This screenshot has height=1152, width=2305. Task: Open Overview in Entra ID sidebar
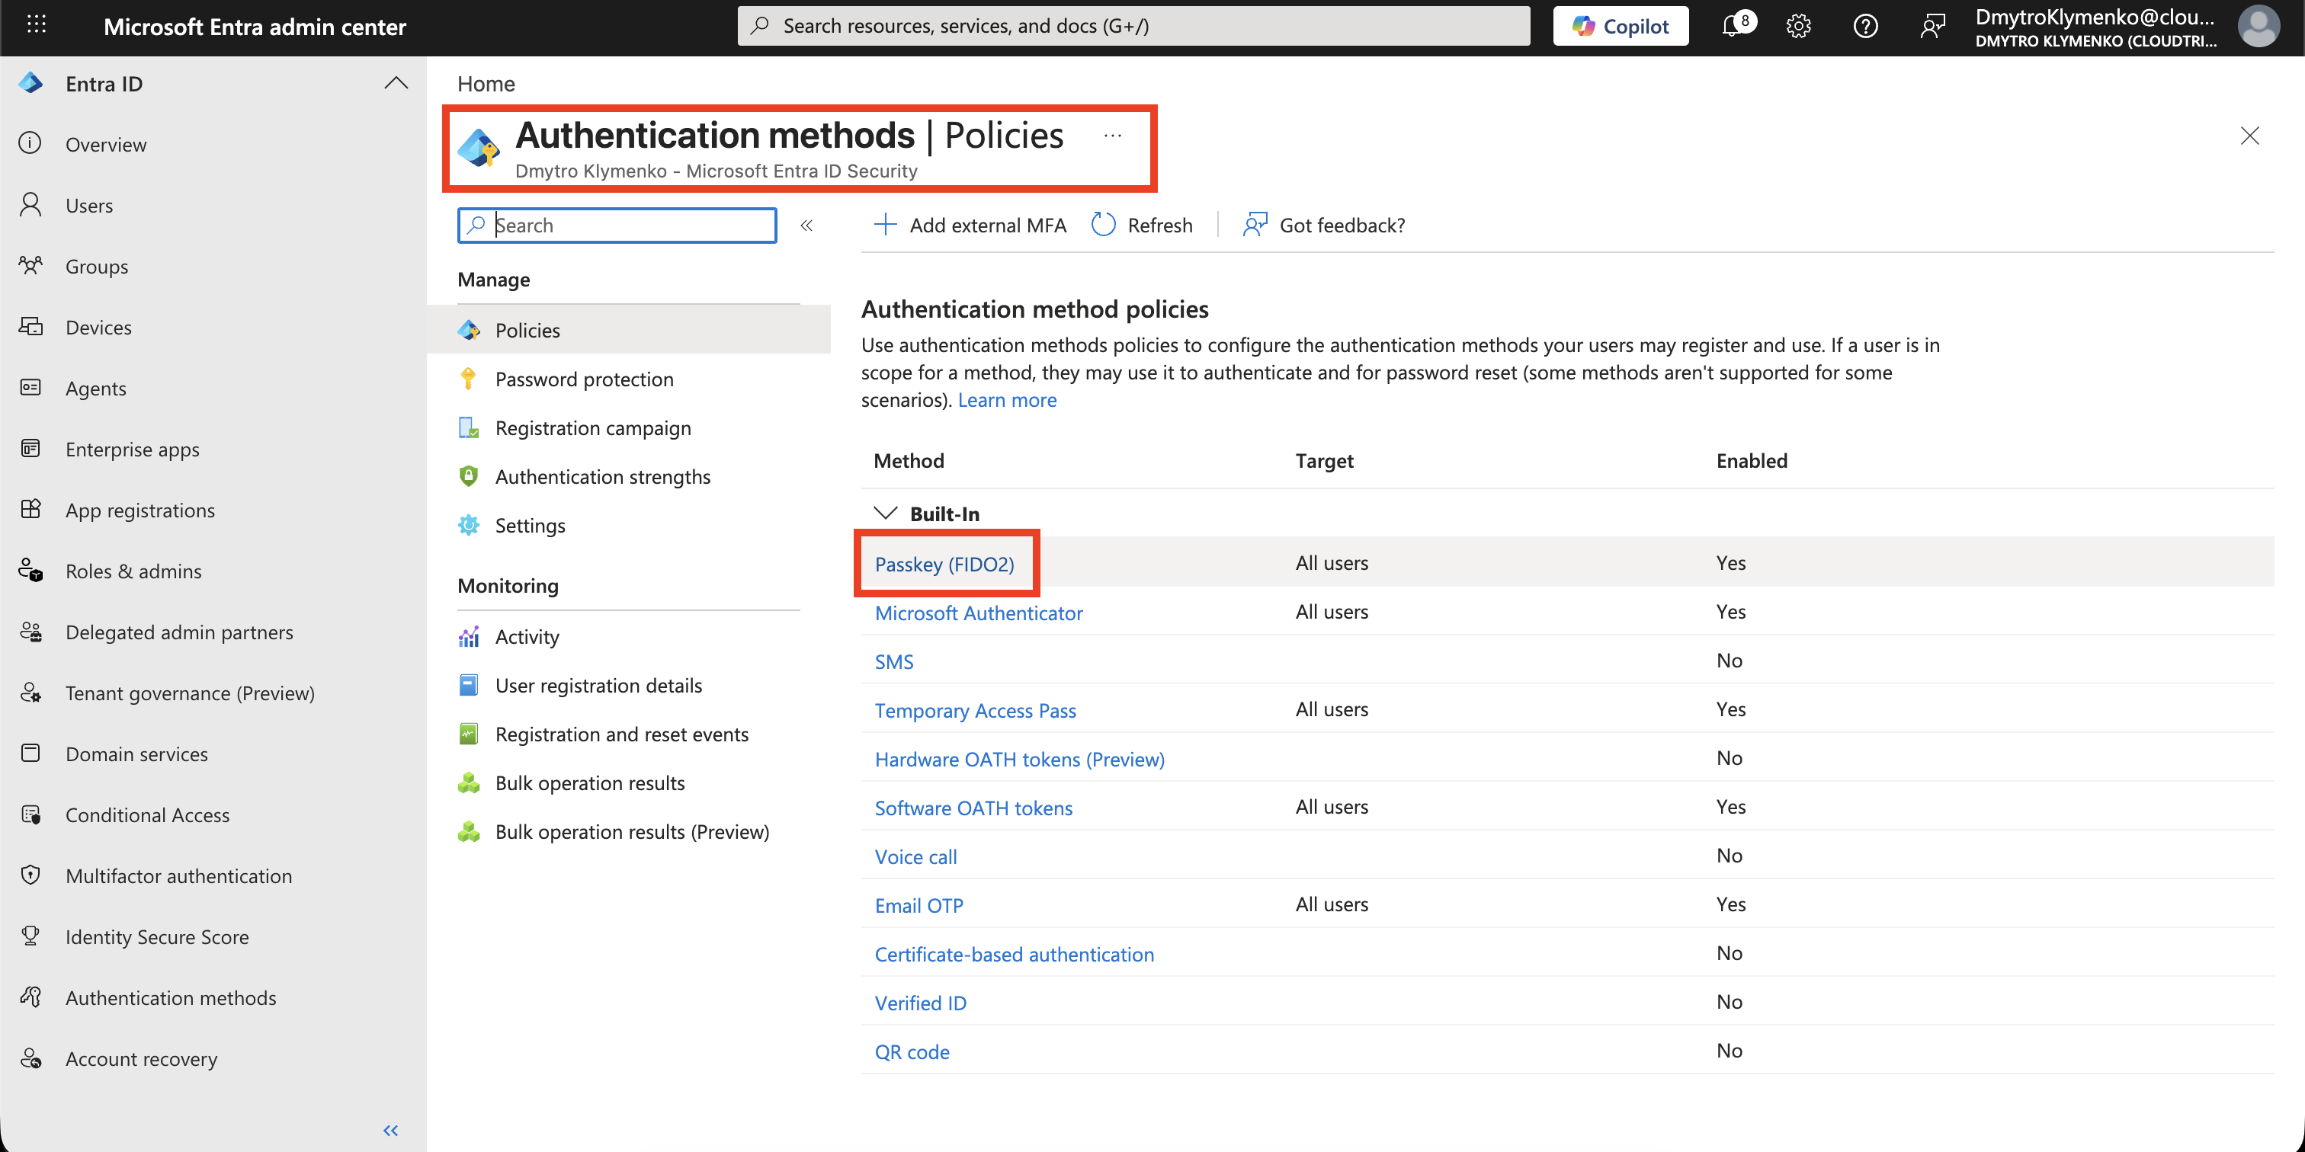coord(106,144)
